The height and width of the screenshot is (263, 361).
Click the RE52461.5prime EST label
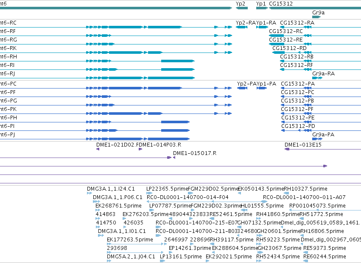click(231, 214)
